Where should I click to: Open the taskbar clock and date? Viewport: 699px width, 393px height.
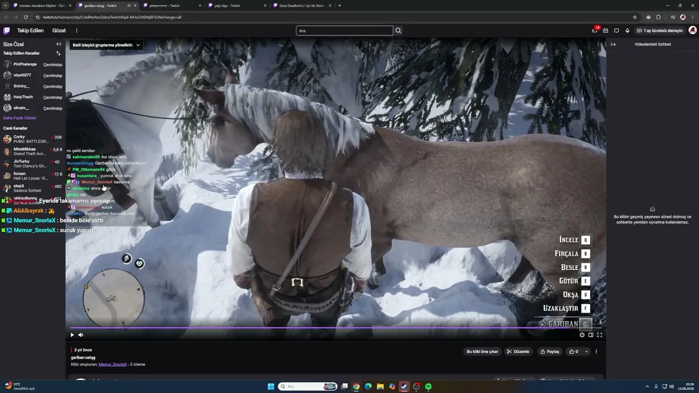pos(685,386)
